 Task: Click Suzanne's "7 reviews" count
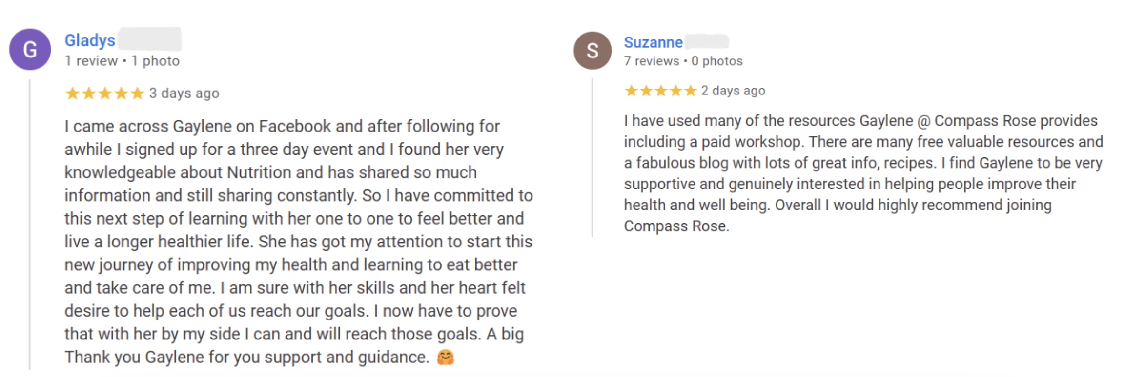pyautogui.click(x=652, y=61)
